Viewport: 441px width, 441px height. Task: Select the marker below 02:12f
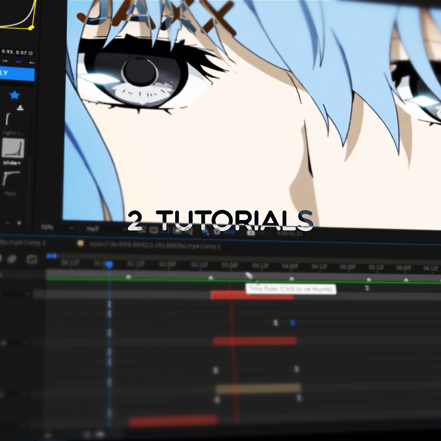211,278
